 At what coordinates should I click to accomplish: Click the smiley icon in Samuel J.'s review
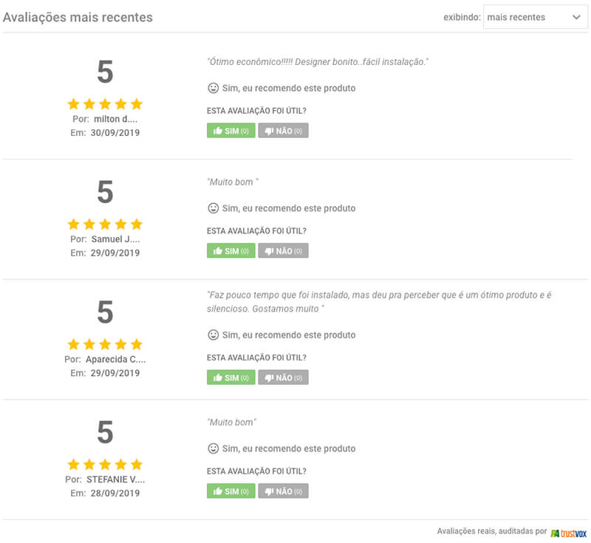(x=213, y=208)
